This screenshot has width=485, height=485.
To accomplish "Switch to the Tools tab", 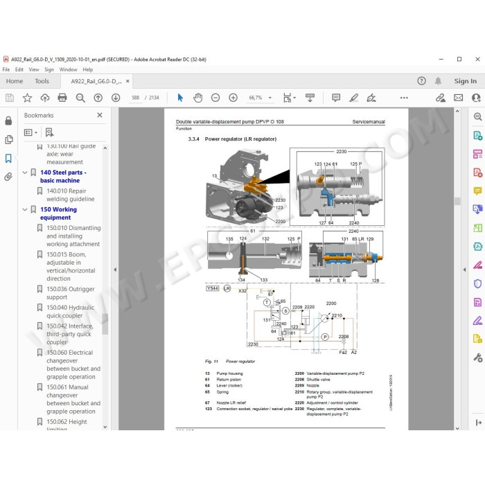I will (42, 81).
